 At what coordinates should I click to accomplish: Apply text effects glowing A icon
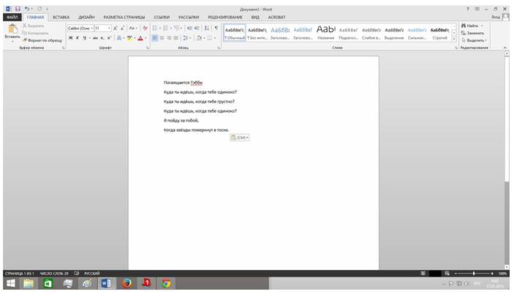pos(118,38)
